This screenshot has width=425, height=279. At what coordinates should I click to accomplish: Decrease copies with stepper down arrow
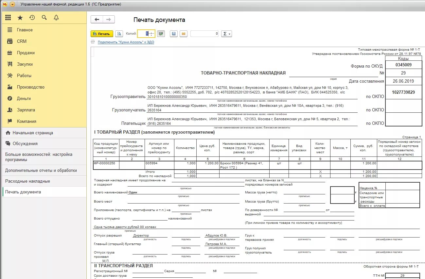(x=151, y=35)
